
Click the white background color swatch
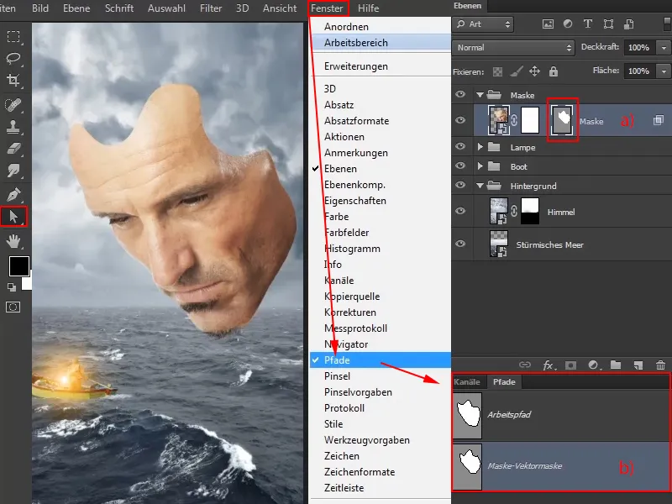click(x=28, y=282)
